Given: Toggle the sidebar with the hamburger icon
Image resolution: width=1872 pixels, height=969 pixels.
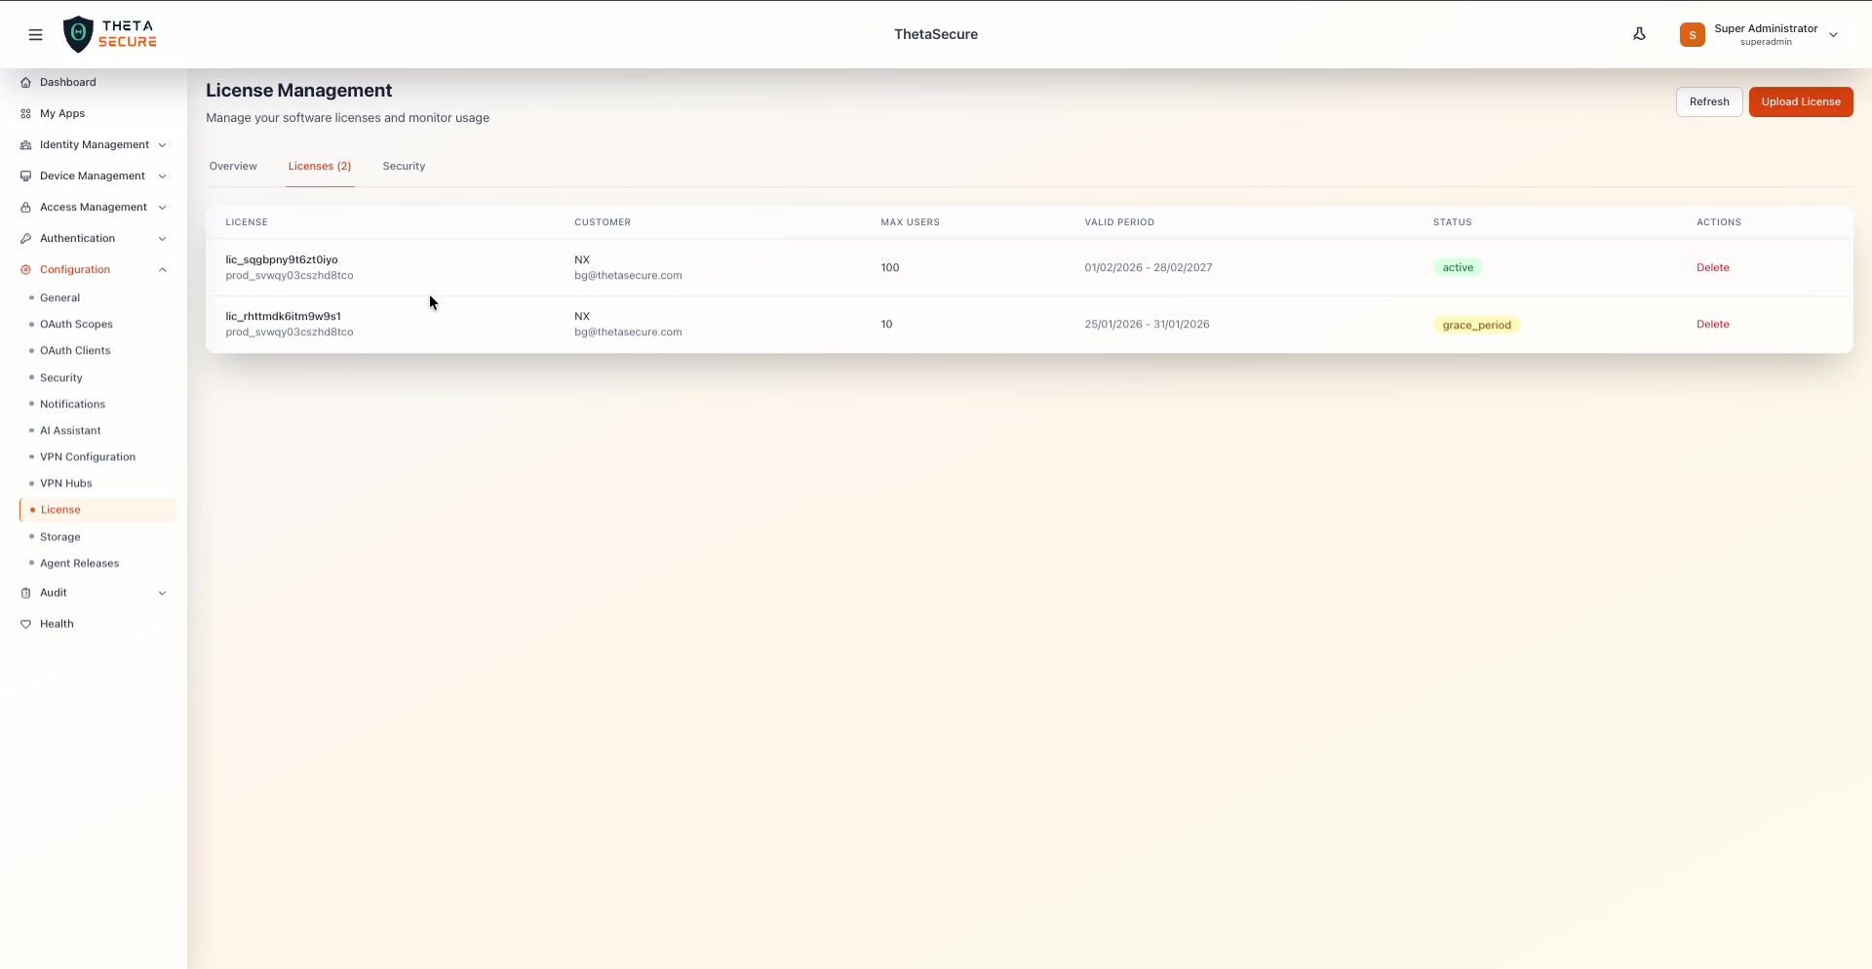Looking at the screenshot, I should [36, 34].
